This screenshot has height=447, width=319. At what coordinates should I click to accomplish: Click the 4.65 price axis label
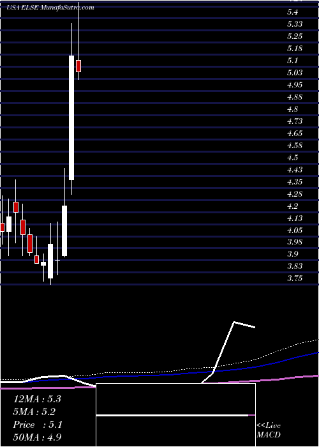[x=295, y=133]
